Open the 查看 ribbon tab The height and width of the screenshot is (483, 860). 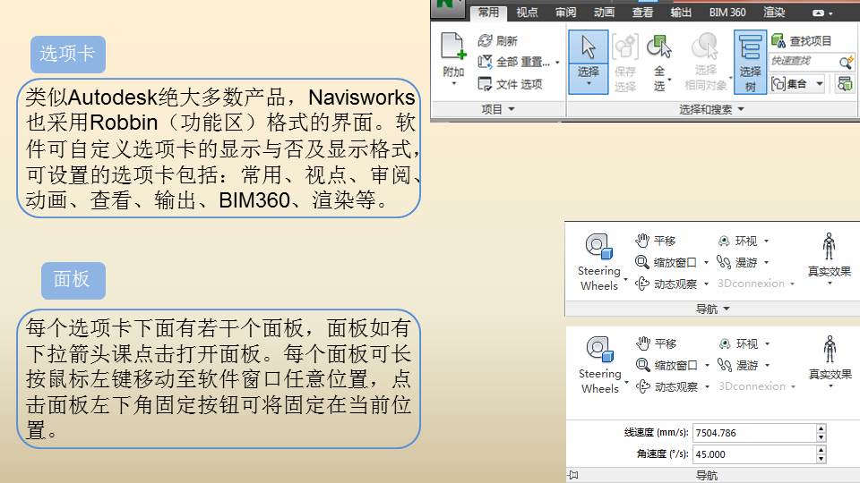(642, 12)
